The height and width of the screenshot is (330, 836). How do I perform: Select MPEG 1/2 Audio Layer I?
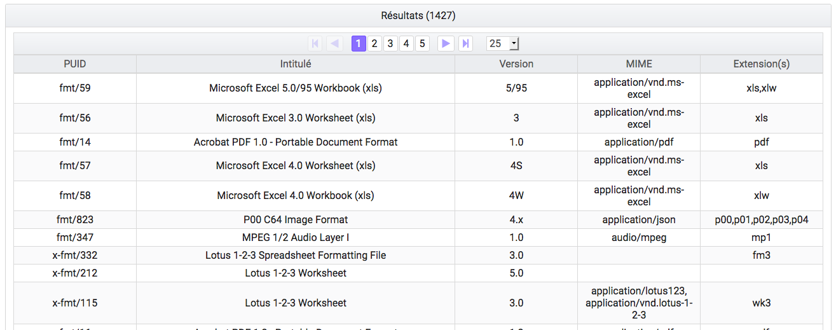(296, 238)
